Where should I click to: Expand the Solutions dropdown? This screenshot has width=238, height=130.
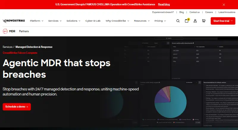point(73,21)
